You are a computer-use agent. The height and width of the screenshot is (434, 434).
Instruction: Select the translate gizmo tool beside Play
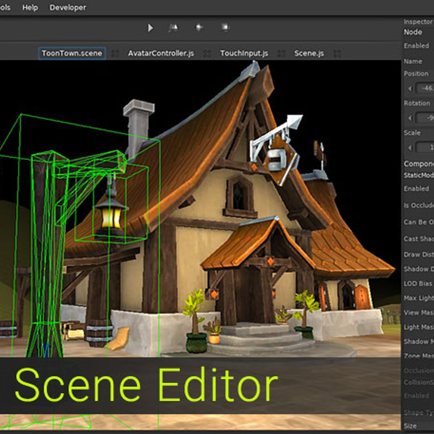(173, 27)
